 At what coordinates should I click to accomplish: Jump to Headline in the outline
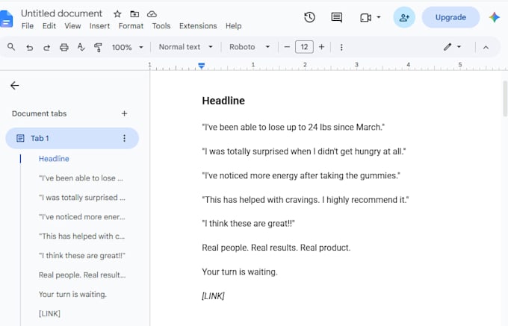[54, 159]
